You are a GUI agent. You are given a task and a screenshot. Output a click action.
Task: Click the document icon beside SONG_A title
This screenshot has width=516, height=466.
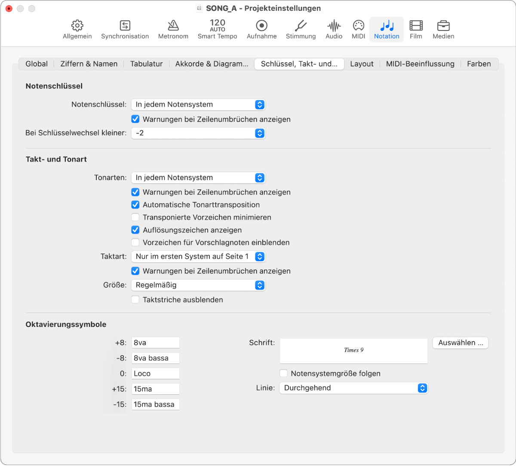199,8
